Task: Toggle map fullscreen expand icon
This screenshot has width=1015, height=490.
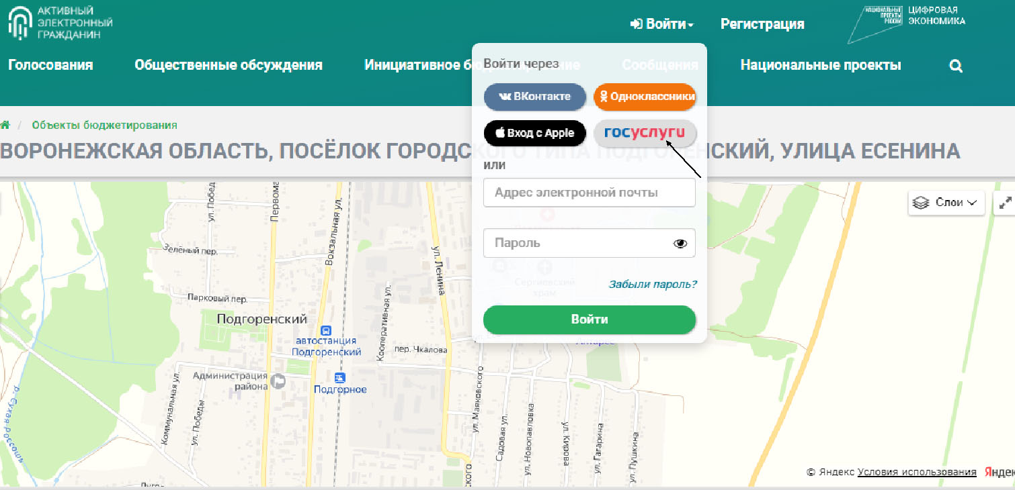Action: (1006, 202)
